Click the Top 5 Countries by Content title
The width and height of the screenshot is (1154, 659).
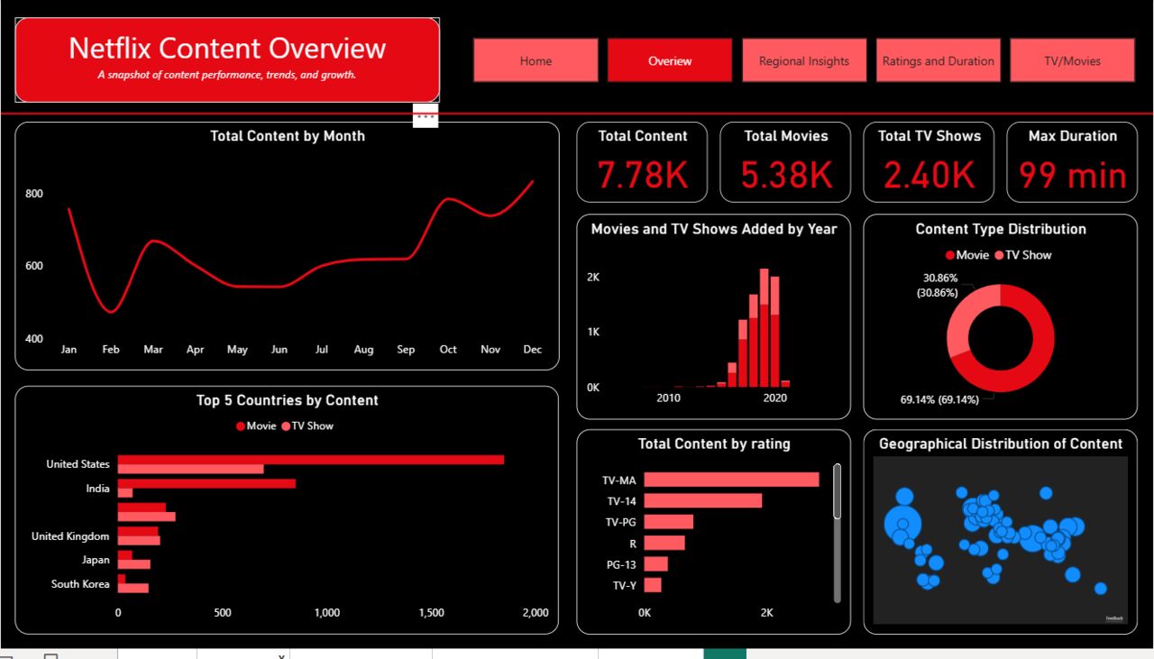(x=288, y=400)
